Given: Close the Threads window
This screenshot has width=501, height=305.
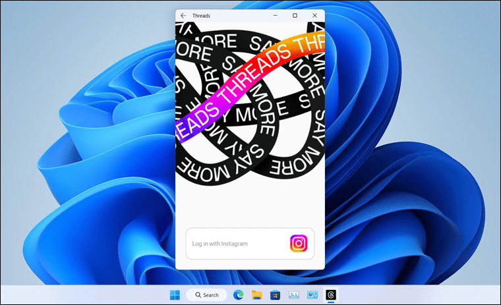Looking at the screenshot, I should [314, 15].
